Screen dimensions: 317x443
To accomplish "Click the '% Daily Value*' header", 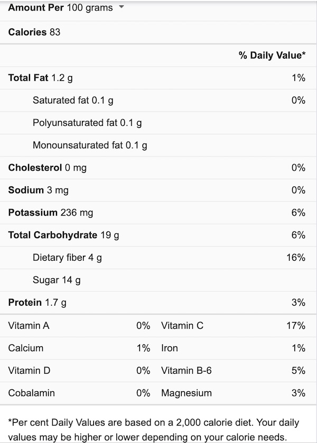I will [272, 55].
